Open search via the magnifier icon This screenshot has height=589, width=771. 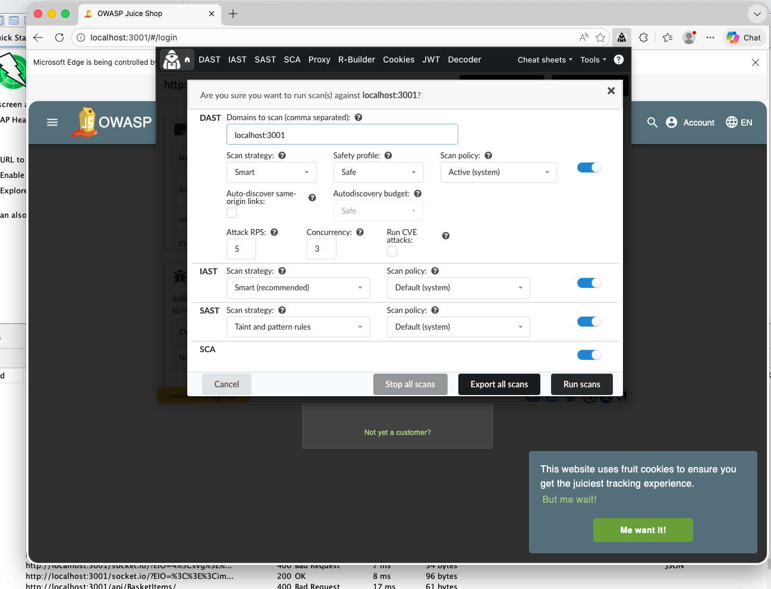click(652, 122)
